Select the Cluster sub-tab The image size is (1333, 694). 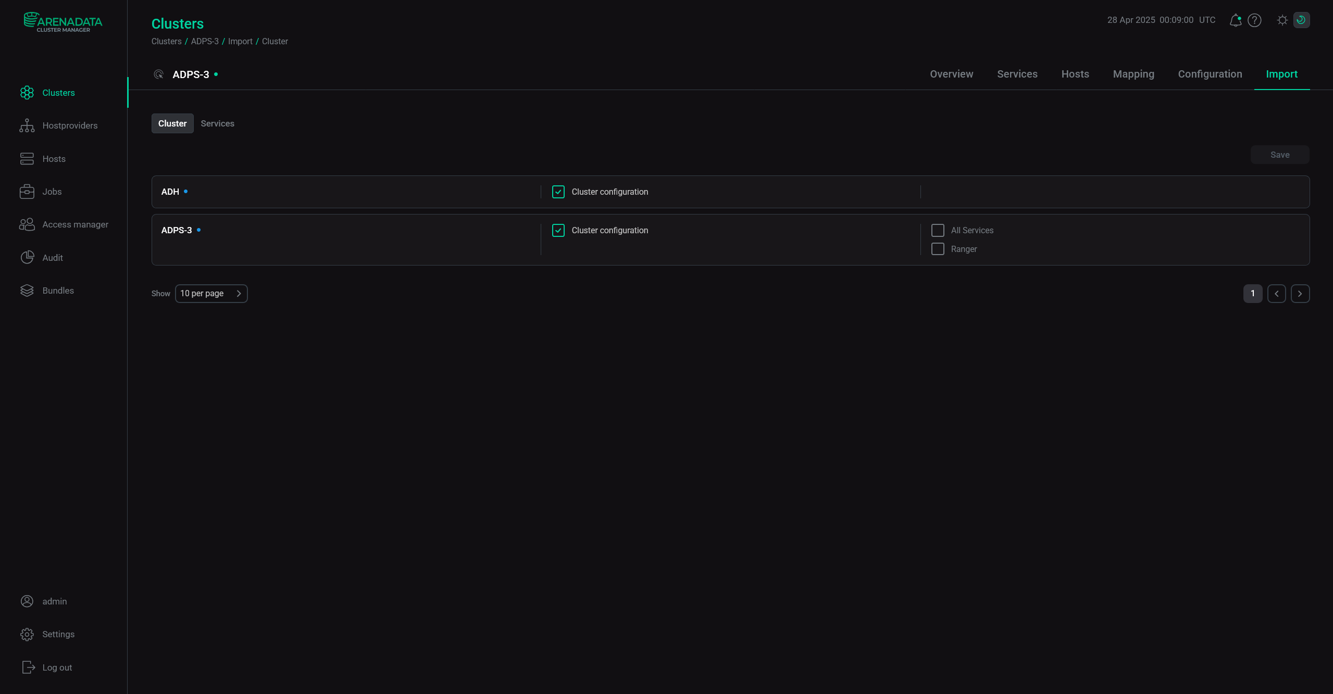172,123
